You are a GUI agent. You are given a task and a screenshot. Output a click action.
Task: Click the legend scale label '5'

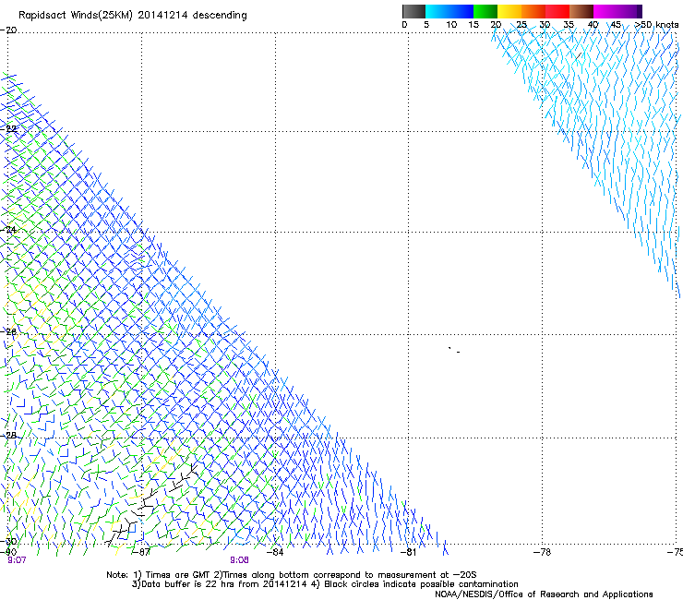426,25
